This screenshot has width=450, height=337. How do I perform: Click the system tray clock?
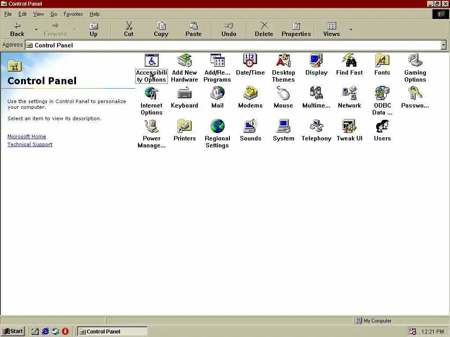pyautogui.click(x=432, y=332)
